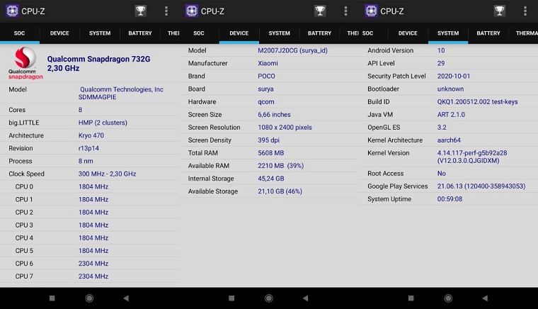The width and height of the screenshot is (538, 309).
Task: Tap the trophy icon in the left CPU-Z screen
Action: pyautogui.click(x=140, y=11)
